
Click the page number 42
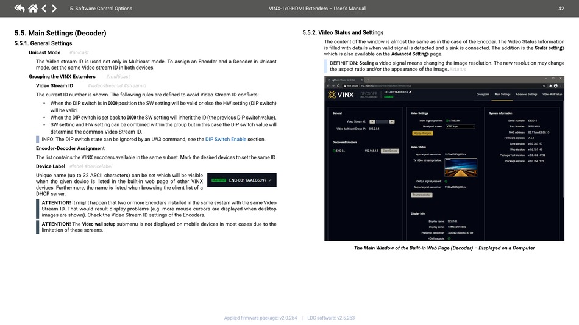coord(561,8)
